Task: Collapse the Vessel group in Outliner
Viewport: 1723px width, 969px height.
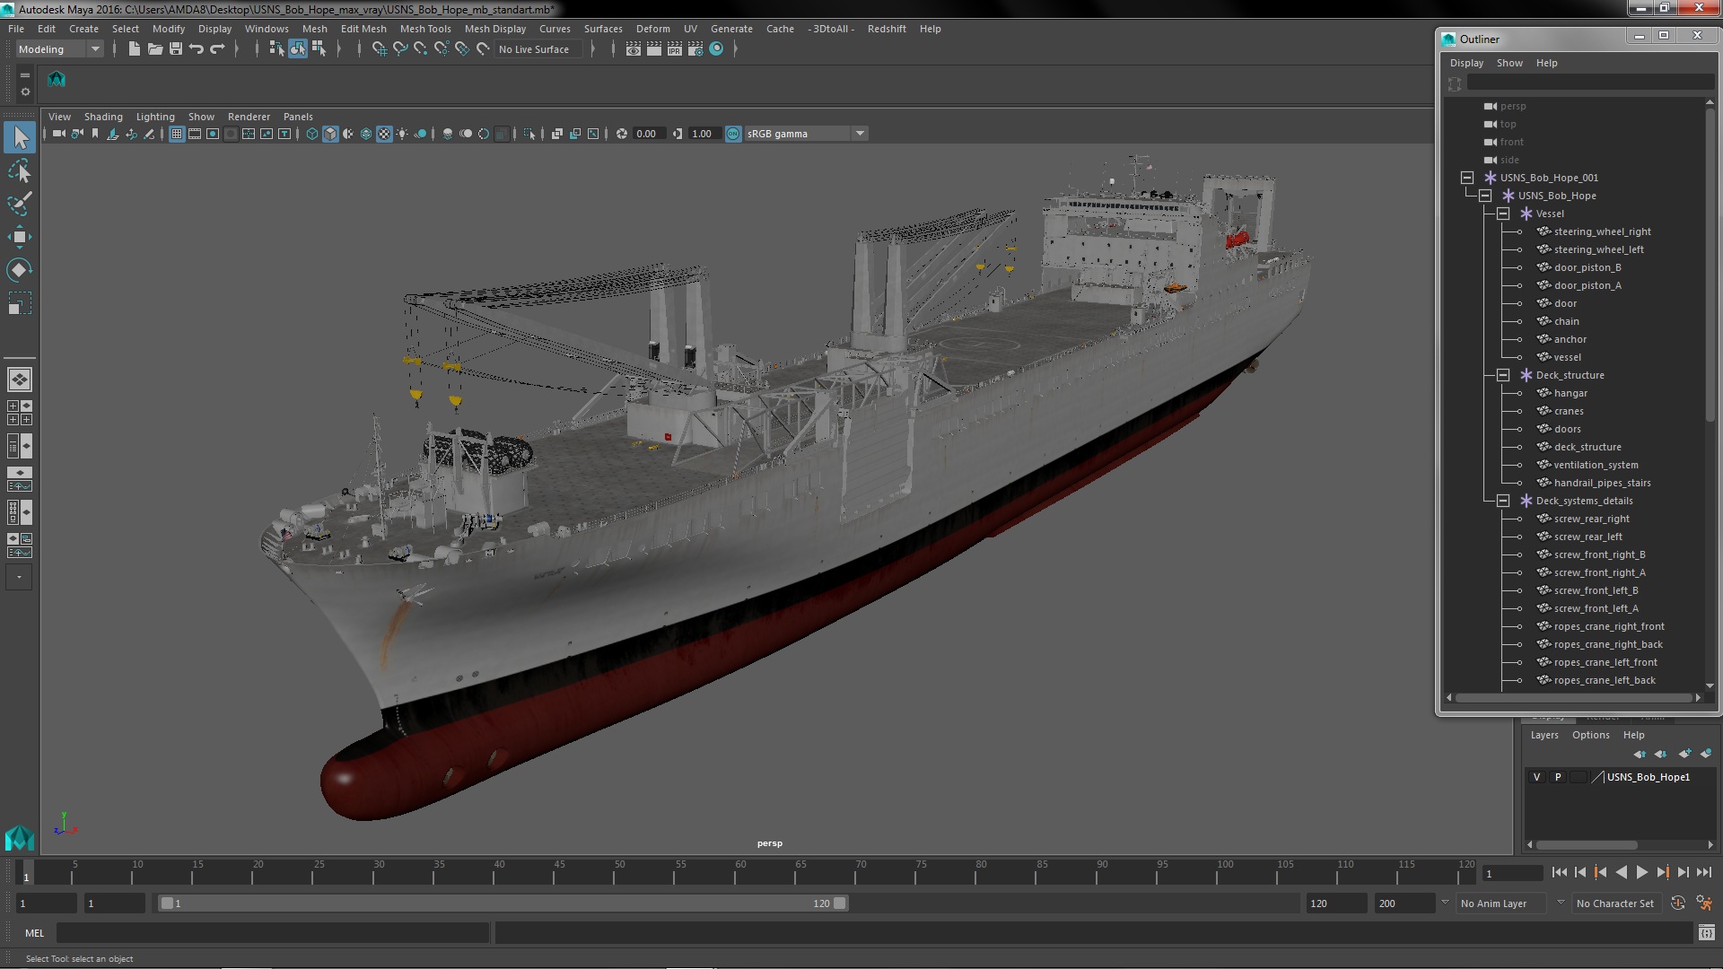Action: pos(1503,214)
